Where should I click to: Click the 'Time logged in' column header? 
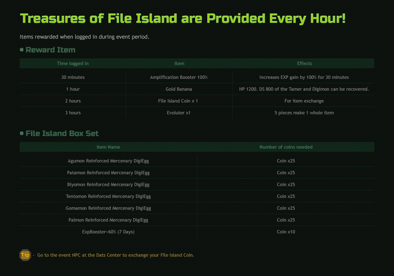click(x=72, y=63)
